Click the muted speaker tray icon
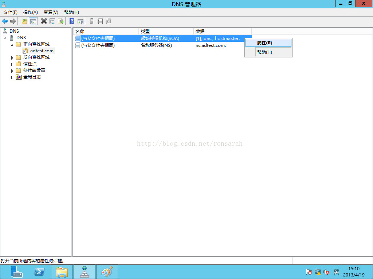Image resolution: width=373 pixels, height=279 pixels. point(326,272)
